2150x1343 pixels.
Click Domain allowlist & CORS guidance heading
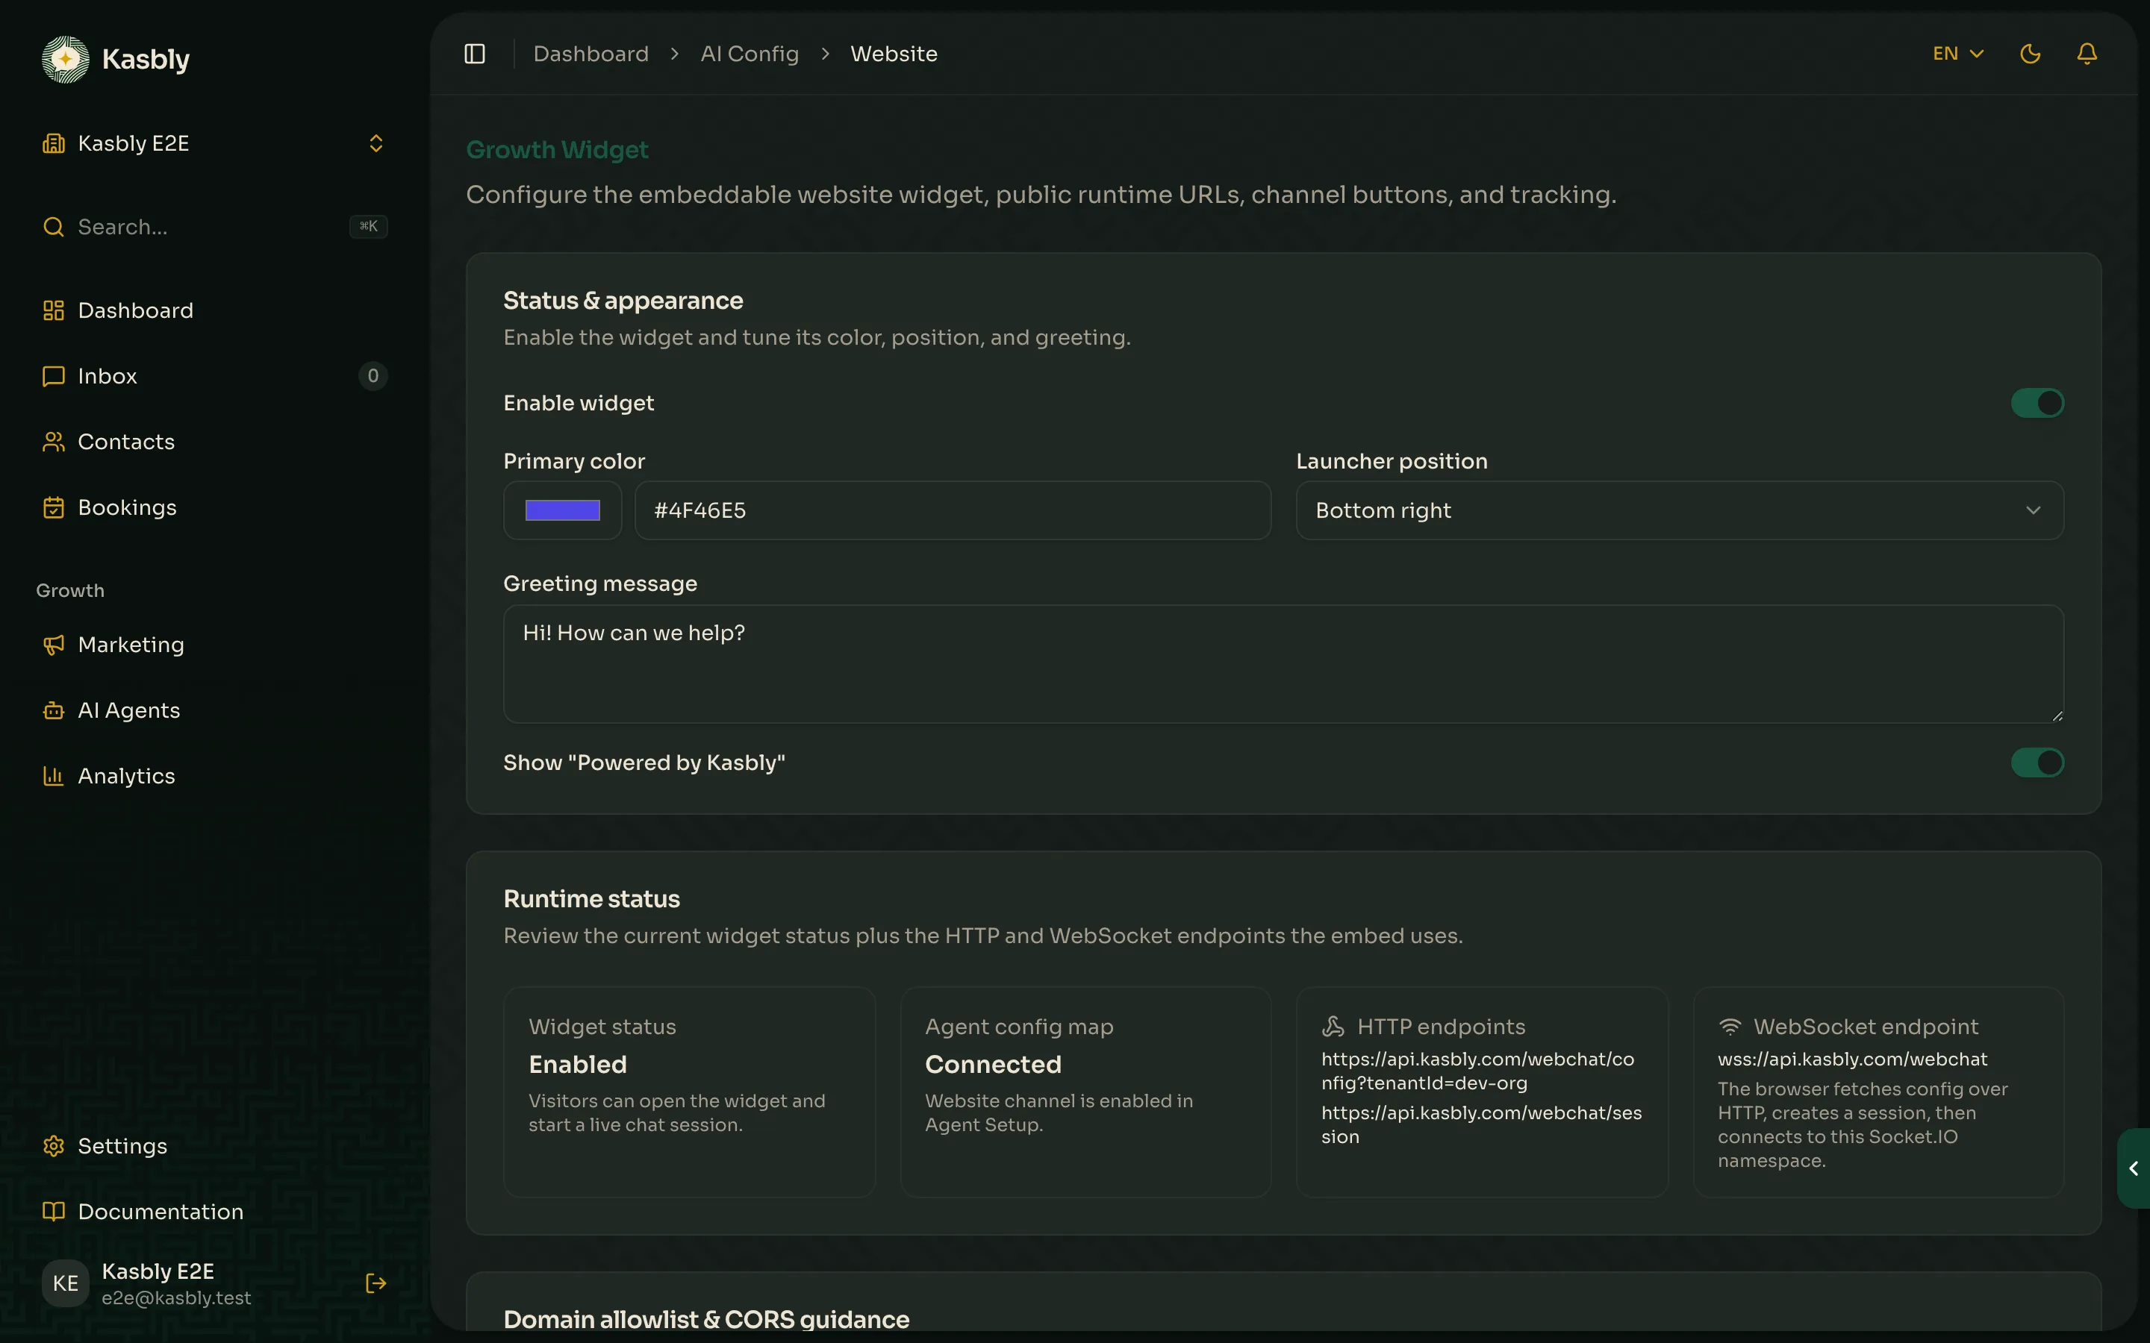click(x=706, y=1320)
